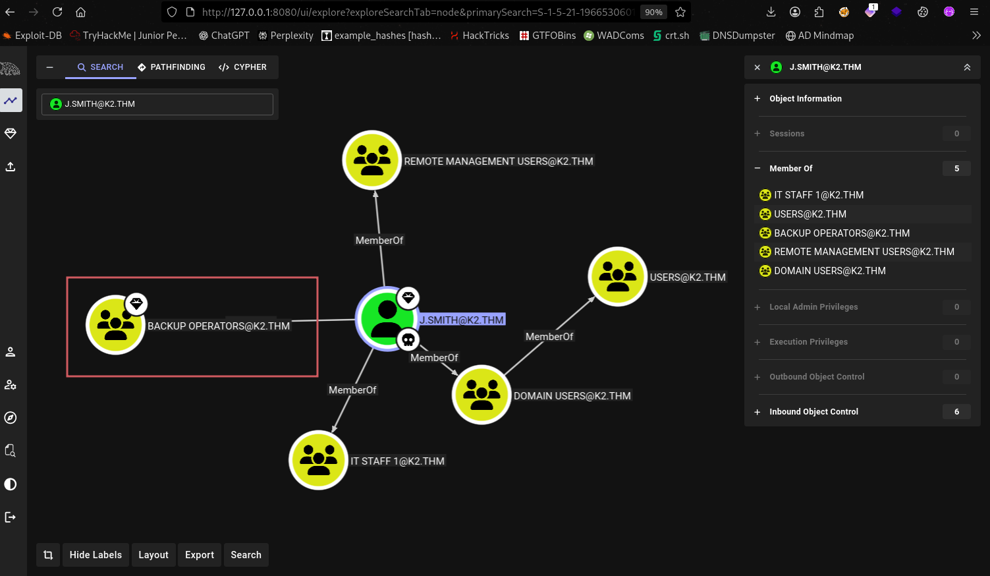The image size is (990, 576).
Task: Switch to the Pathfinding tab
Action: tap(171, 67)
